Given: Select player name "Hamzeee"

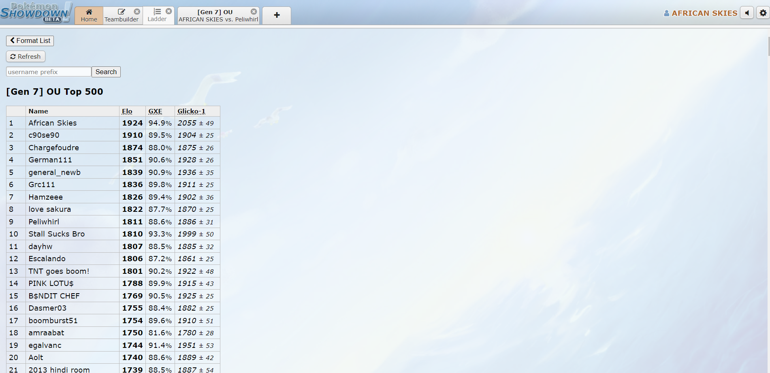Looking at the screenshot, I should pyautogui.click(x=46, y=197).
